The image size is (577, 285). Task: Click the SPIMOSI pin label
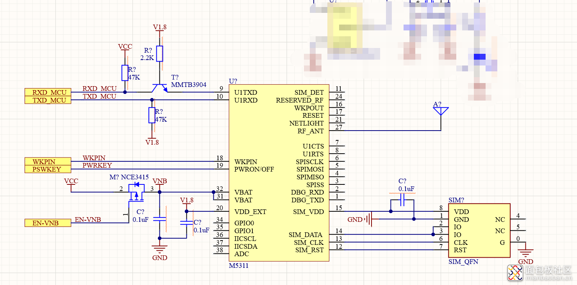tap(310, 170)
